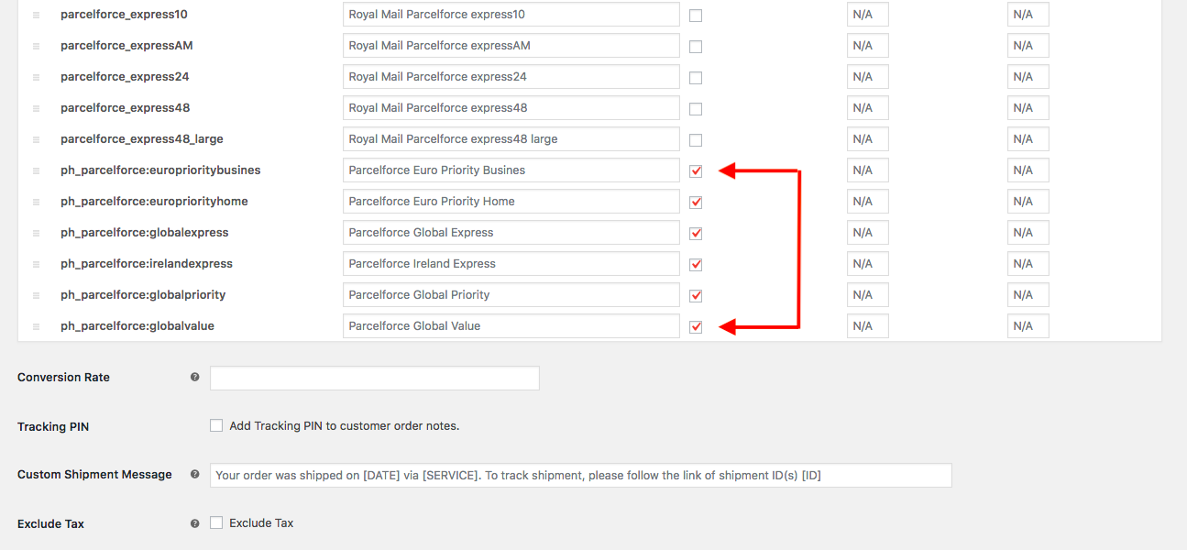Edit the Custom Shipment Message text field
The height and width of the screenshot is (550, 1187).
coord(580,475)
